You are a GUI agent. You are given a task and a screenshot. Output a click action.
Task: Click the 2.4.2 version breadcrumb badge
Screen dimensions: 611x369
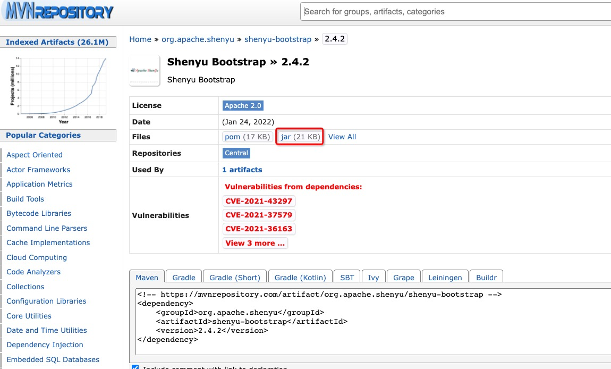(335, 39)
